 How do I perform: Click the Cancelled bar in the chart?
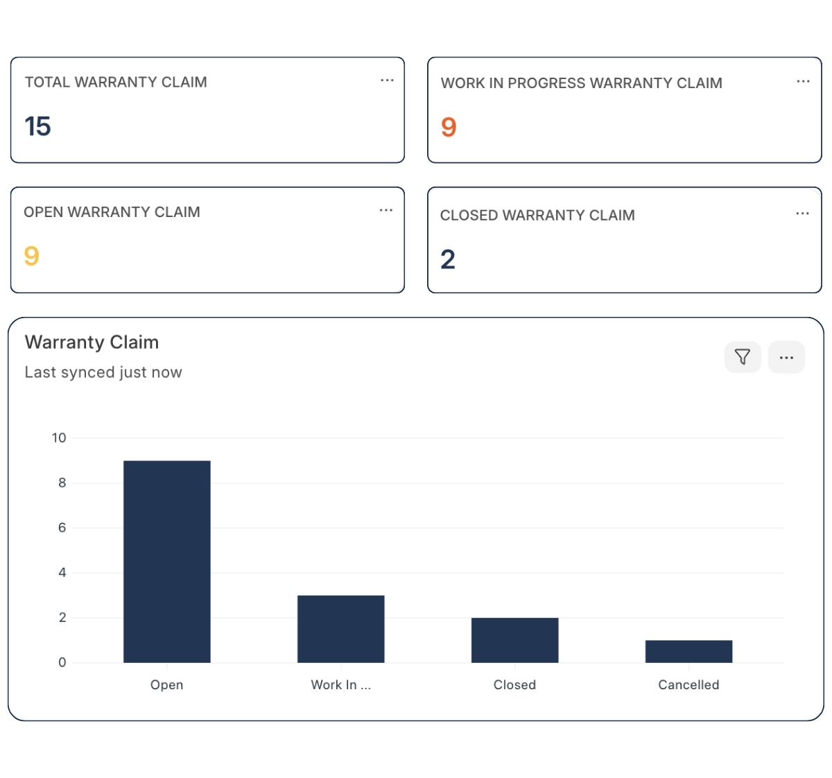point(688,651)
